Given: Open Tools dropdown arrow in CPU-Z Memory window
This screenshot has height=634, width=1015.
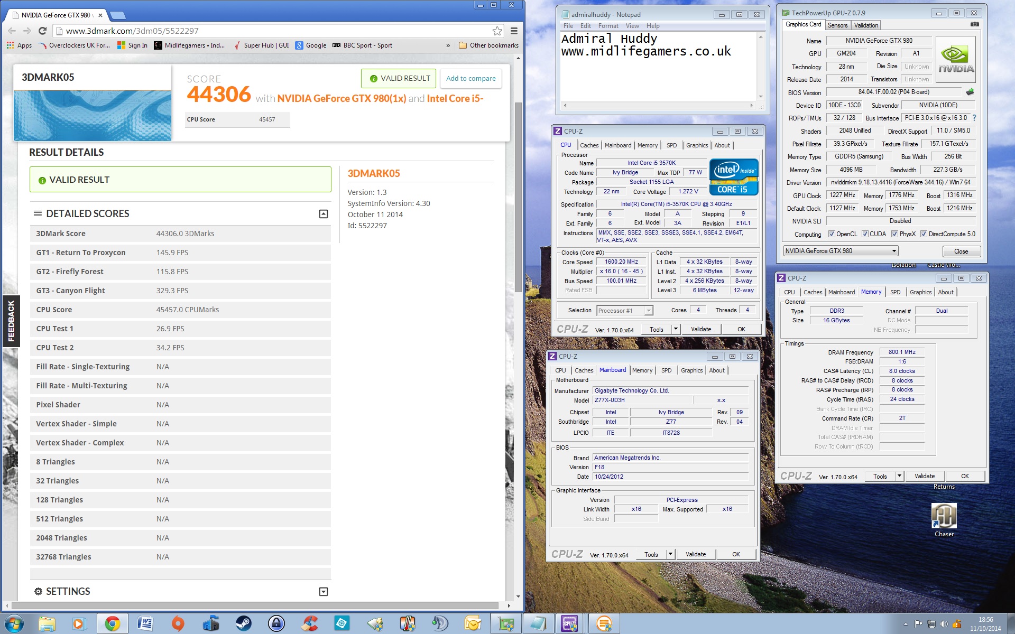Looking at the screenshot, I should (x=899, y=476).
